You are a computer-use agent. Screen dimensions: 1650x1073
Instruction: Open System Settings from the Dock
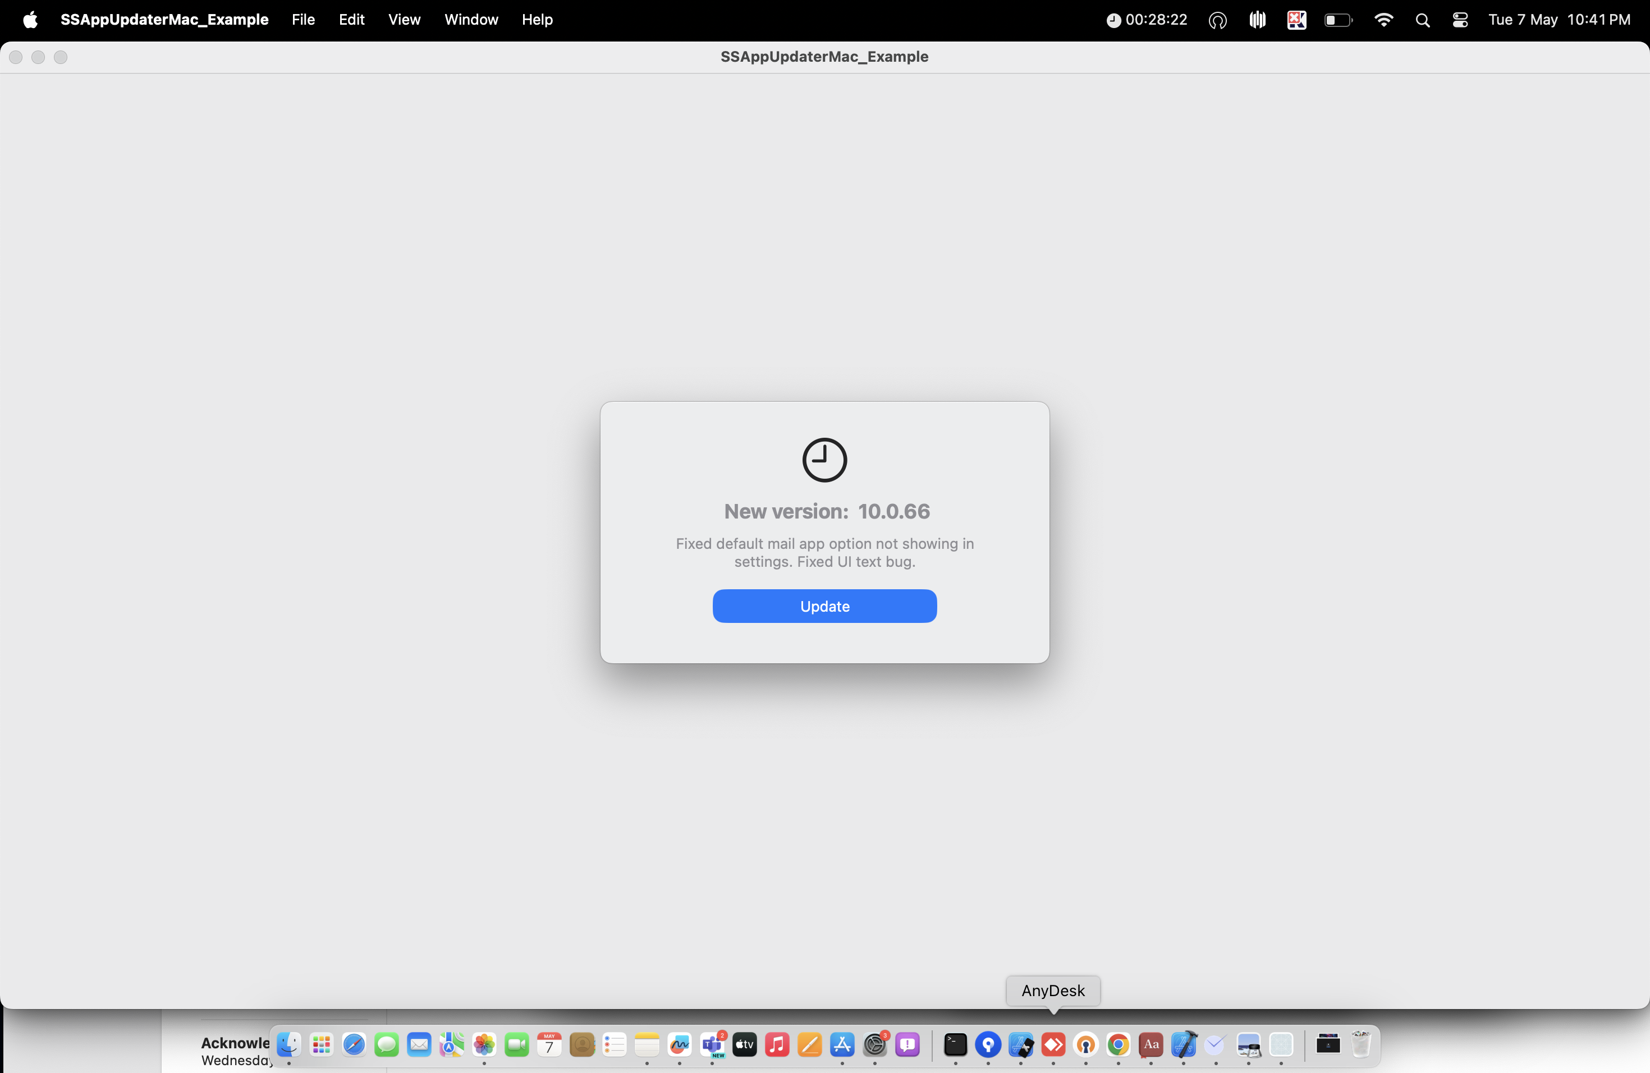pyautogui.click(x=875, y=1044)
